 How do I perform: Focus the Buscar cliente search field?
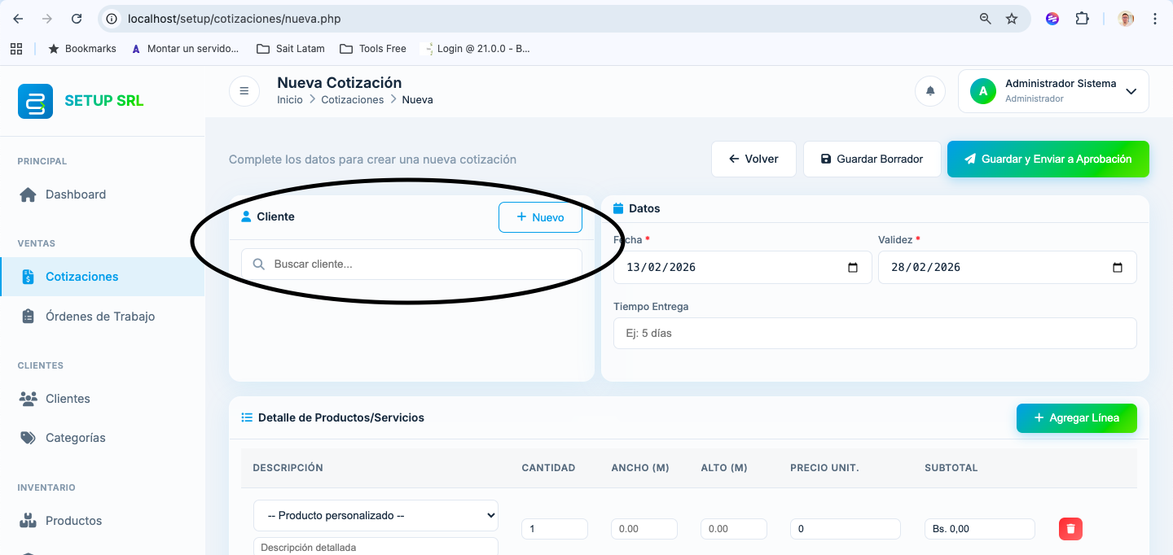411,264
